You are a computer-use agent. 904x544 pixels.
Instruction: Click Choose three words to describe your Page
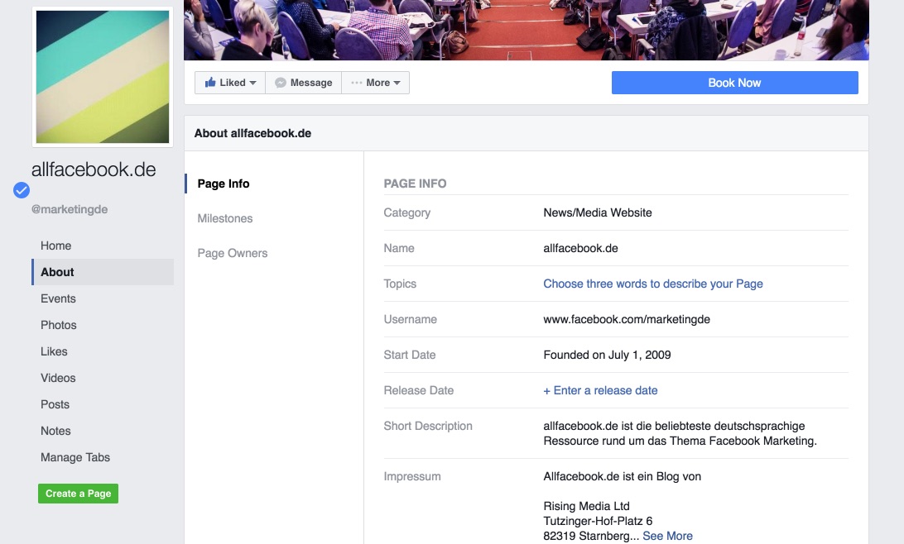point(652,284)
